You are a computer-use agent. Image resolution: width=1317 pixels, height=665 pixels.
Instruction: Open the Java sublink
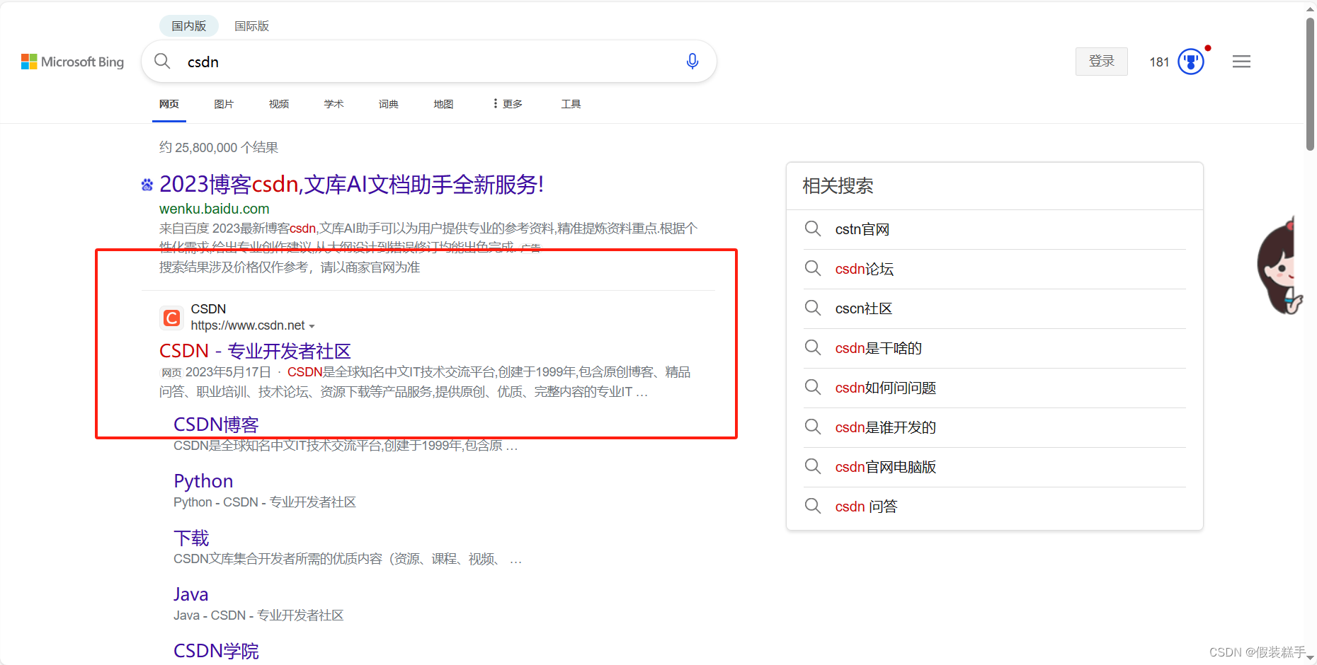tap(191, 594)
